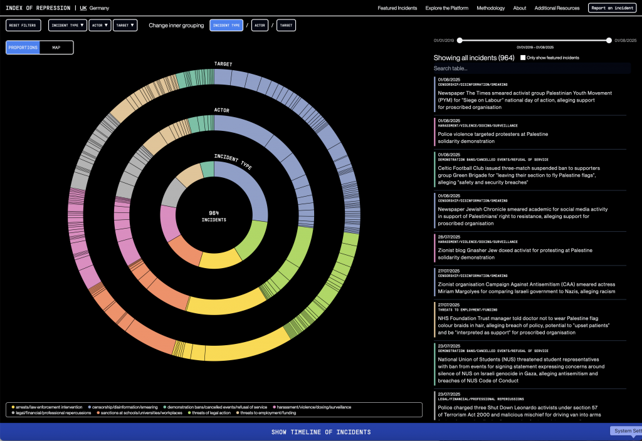Click sanctions at schools legend entry
The image size is (642, 441).
[140, 413]
